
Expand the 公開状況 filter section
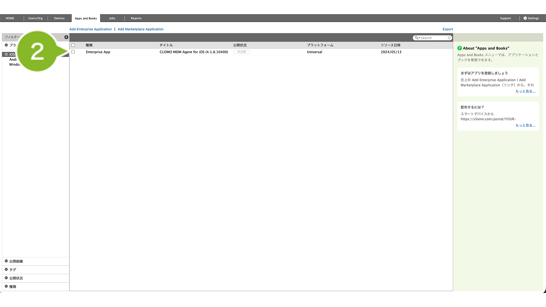pyautogui.click(x=6, y=278)
